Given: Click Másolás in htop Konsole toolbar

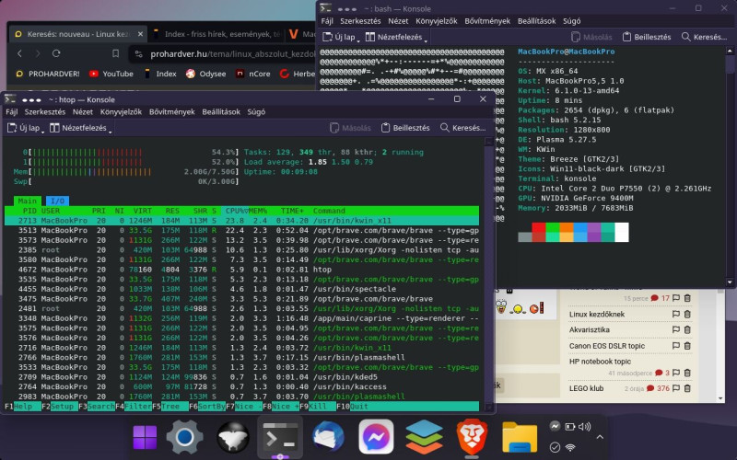Looking at the screenshot, I should click(350, 128).
